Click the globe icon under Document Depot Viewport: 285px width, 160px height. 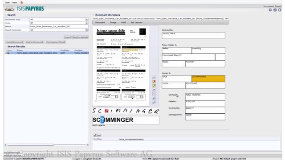(275, 10)
